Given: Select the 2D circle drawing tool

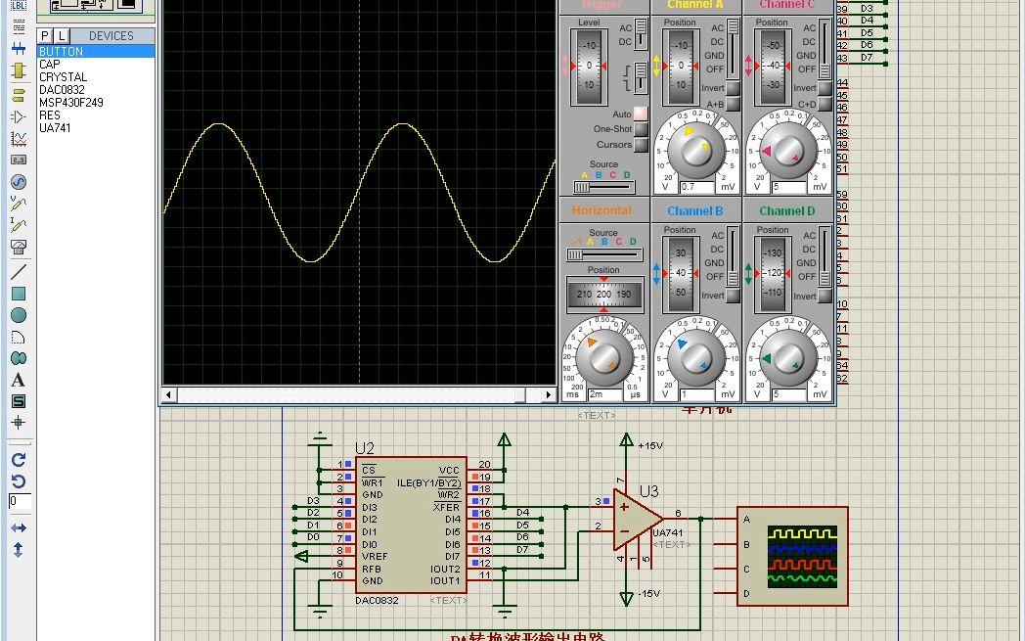Looking at the screenshot, I should click(19, 315).
